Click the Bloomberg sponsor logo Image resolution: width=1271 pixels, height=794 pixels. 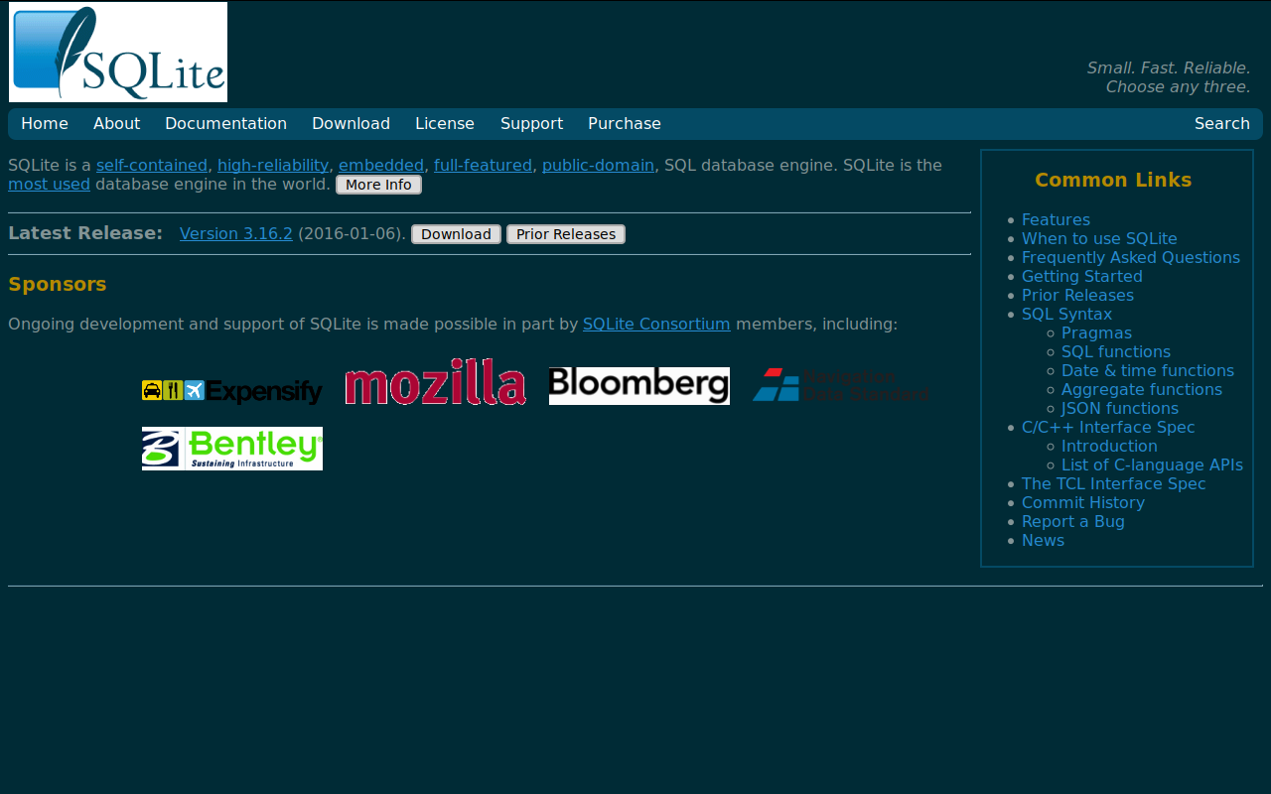(x=639, y=386)
